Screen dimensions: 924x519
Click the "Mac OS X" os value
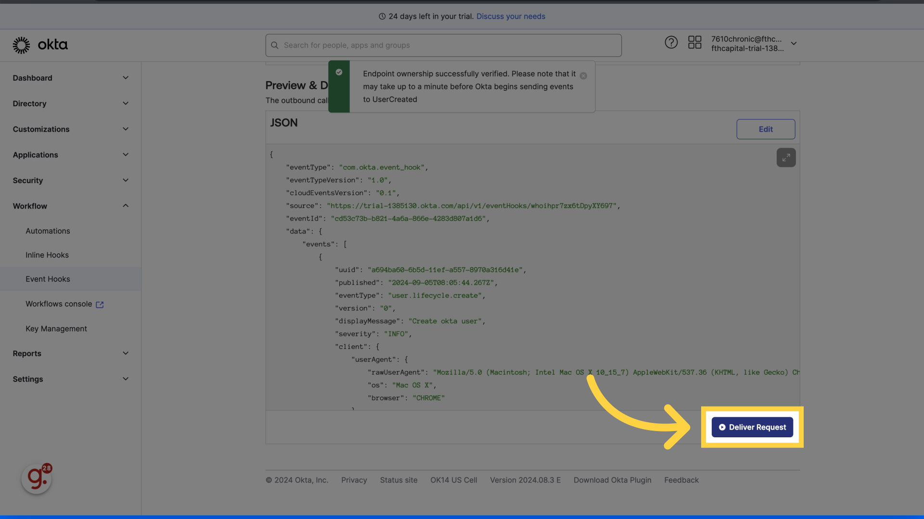tap(412, 385)
